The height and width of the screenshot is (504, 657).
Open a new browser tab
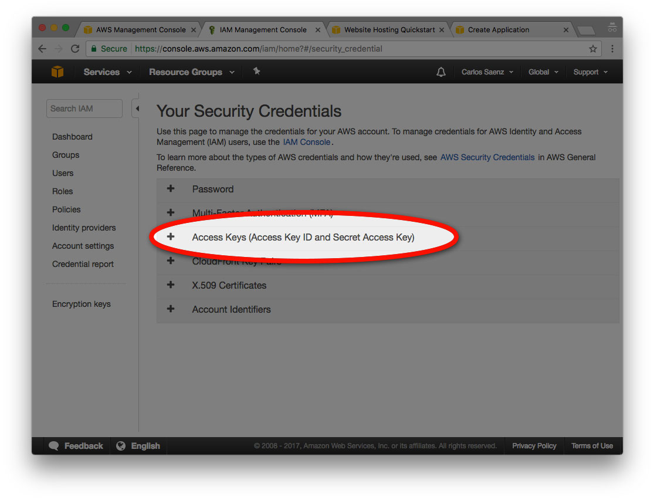click(x=586, y=30)
